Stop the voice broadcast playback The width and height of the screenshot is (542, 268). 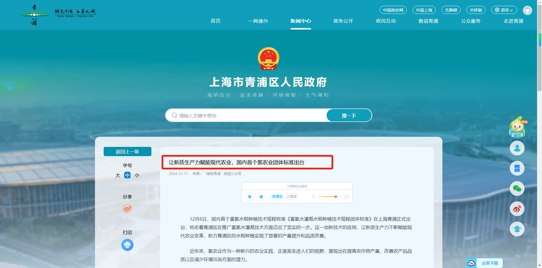[x=261, y=197]
